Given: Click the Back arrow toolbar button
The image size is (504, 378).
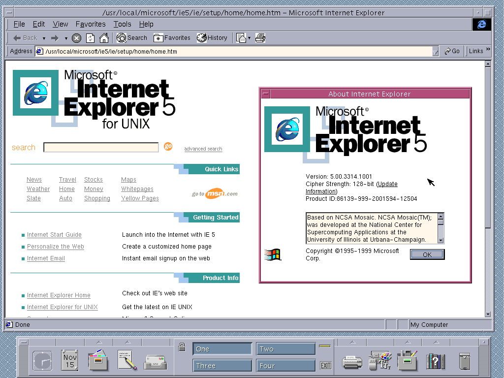Looking at the screenshot, I should coord(25,38).
